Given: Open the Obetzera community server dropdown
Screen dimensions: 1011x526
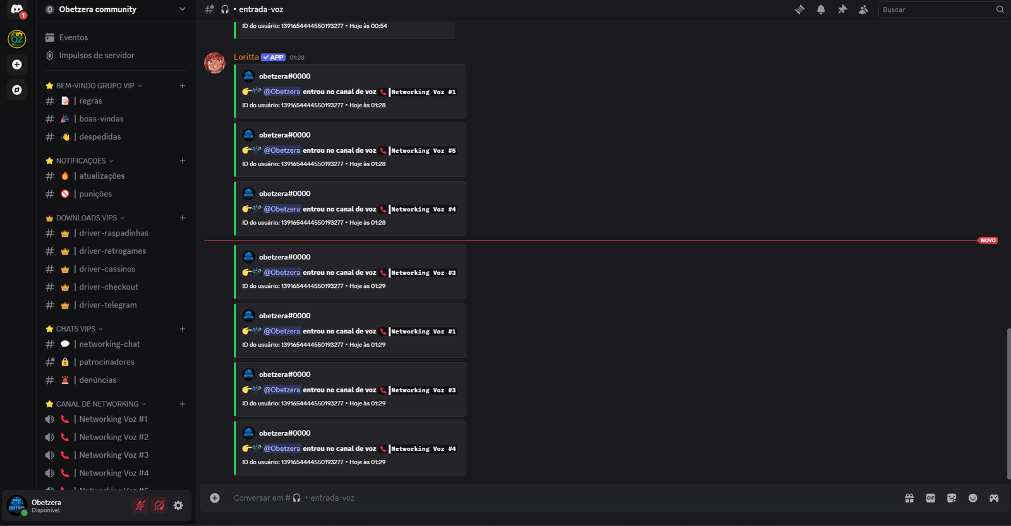Looking at the screenshot, I should [114, 9].
